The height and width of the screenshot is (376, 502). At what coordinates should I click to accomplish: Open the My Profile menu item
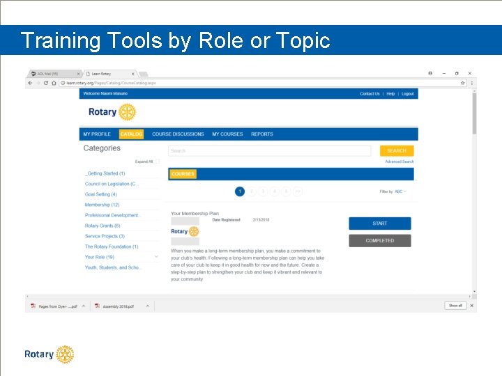click(97, 134)
